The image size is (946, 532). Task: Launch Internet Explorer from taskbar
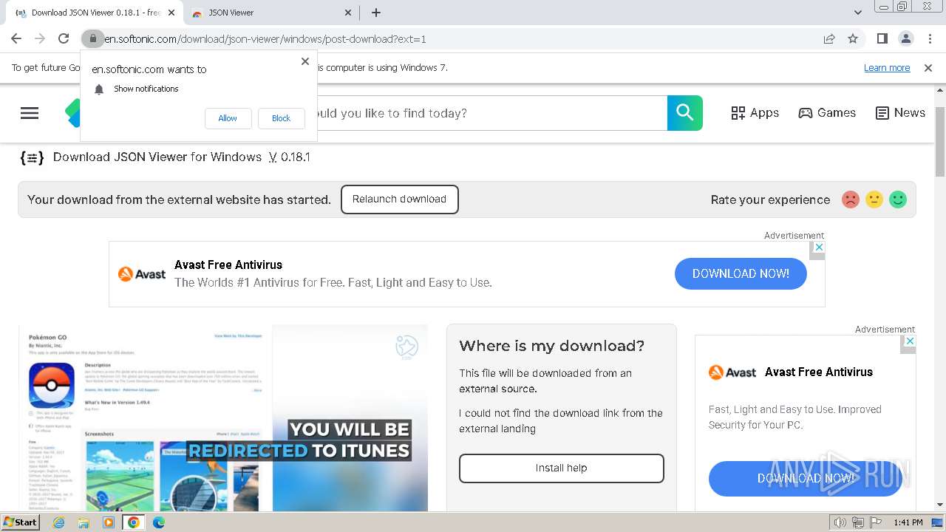(58, 522)
